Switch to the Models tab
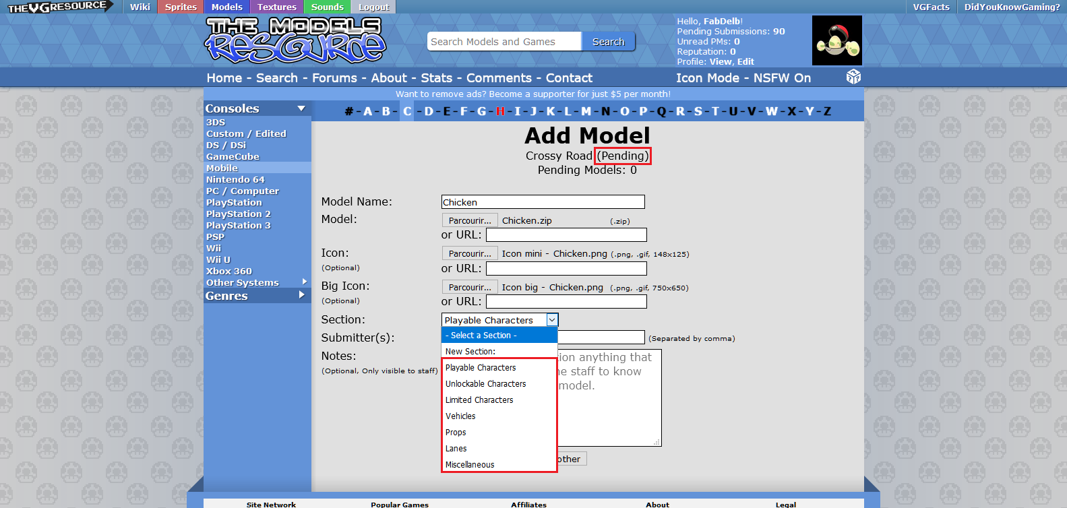The height and width of the screenshot is (508, 1067). point(226,7)
